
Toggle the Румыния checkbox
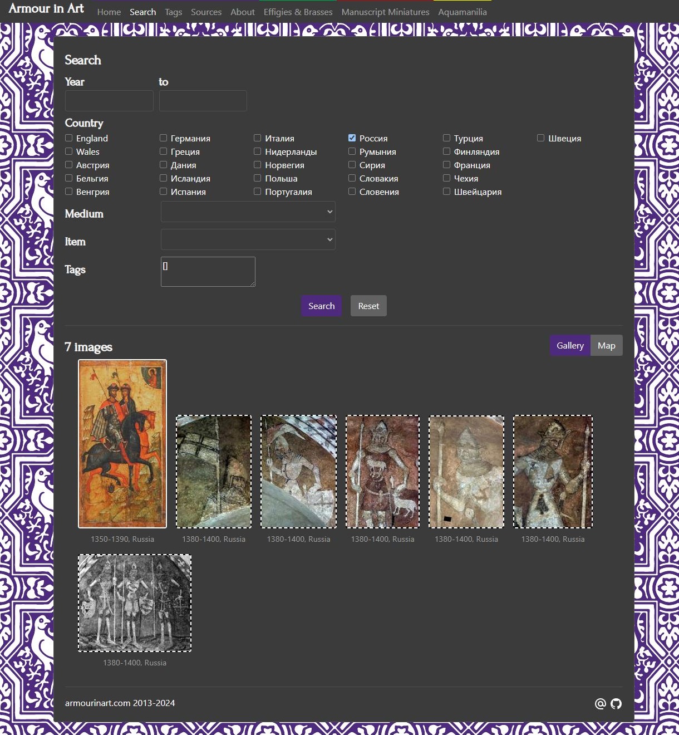point(352,151)
